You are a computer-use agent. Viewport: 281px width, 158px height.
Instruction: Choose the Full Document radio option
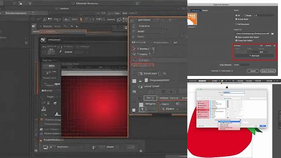click(237, 24)
